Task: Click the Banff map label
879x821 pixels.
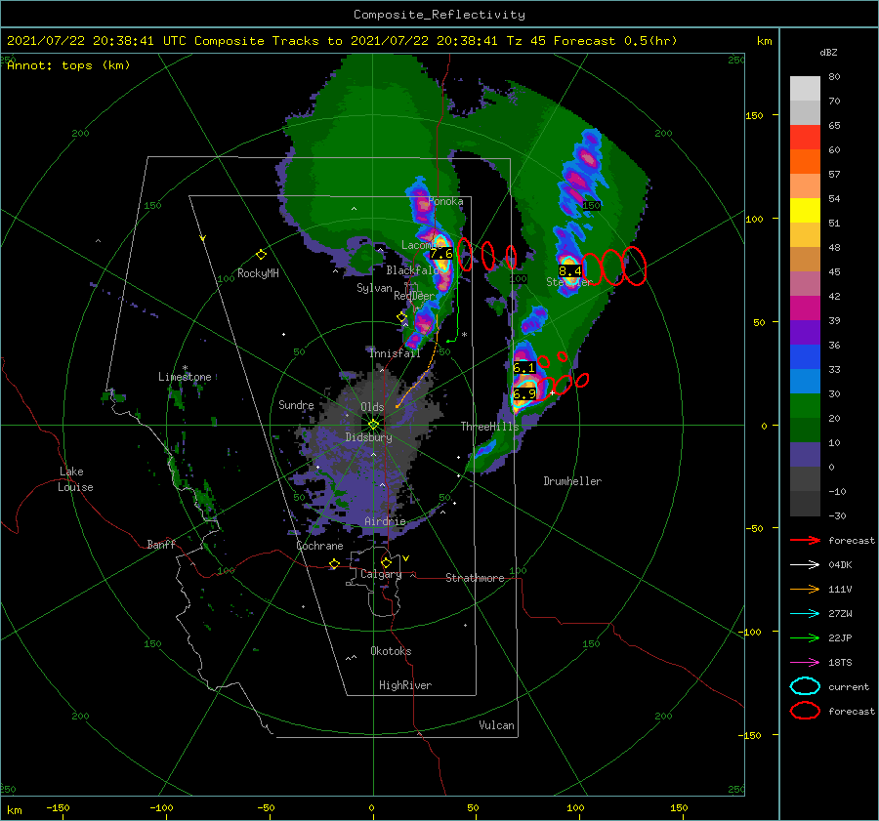Action: (x=161, y=544)
